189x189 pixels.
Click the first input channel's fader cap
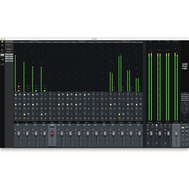coord(18,133)
